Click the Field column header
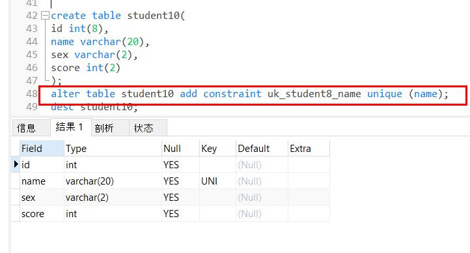 42,149
